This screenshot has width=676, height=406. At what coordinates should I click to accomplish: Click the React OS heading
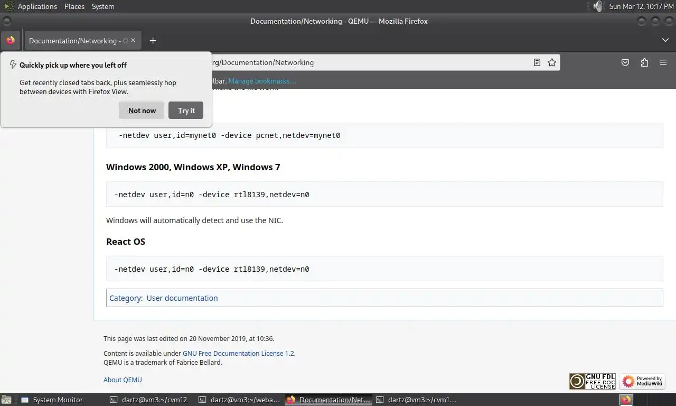click(126, 242)
